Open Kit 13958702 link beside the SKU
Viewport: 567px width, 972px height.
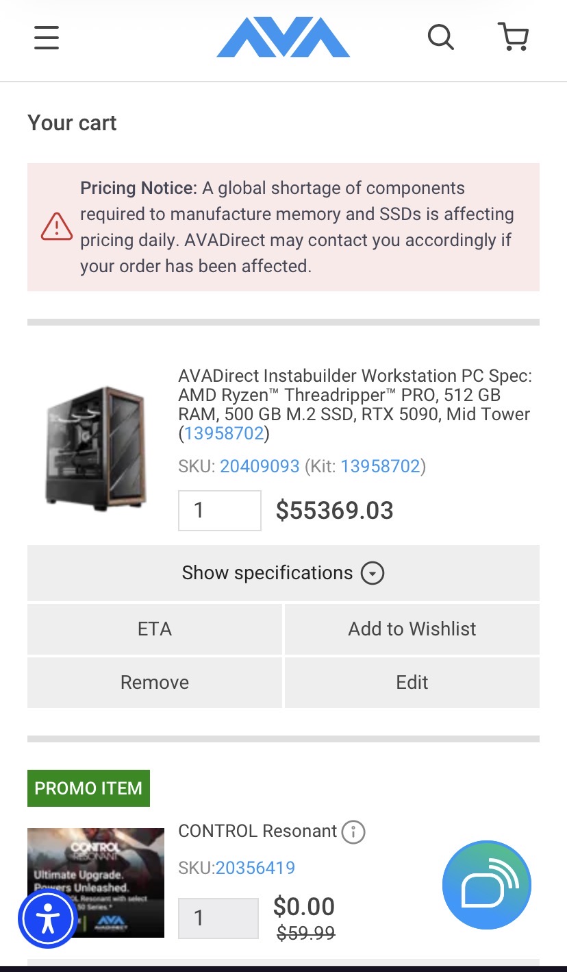[380, 467]
